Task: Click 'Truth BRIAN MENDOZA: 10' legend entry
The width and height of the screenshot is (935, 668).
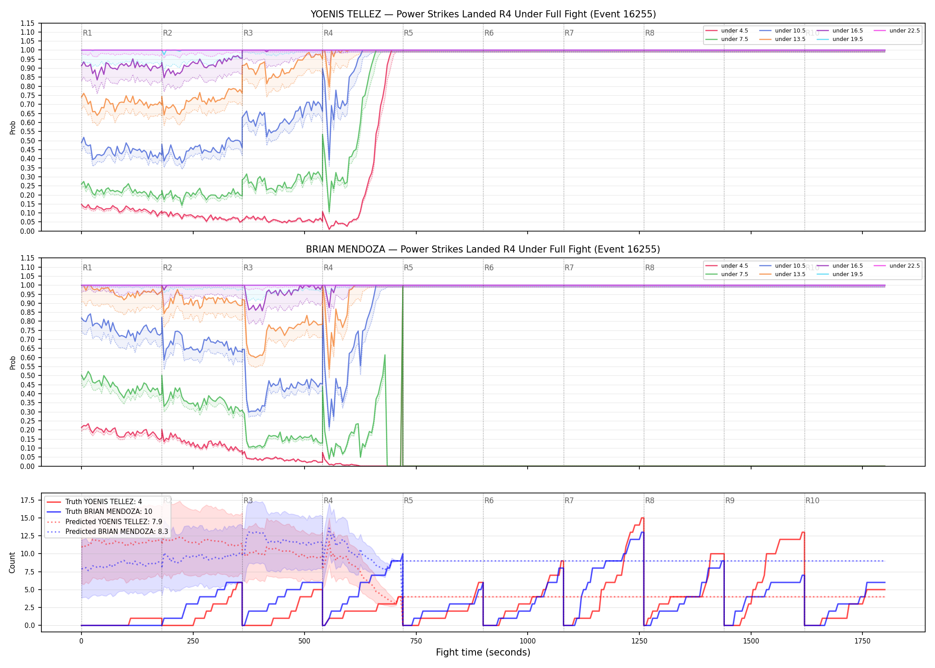Action: pos(109,512)
